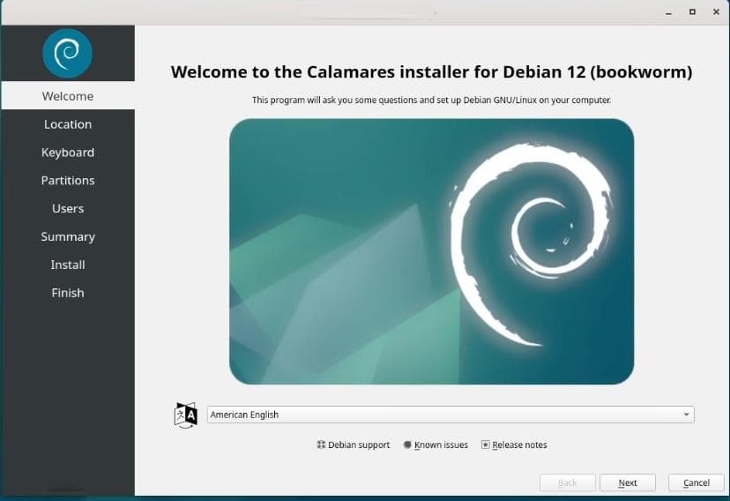Open the American English language dropdown
This screenshot has height=501, width=730.
click(x=451, y=415)
